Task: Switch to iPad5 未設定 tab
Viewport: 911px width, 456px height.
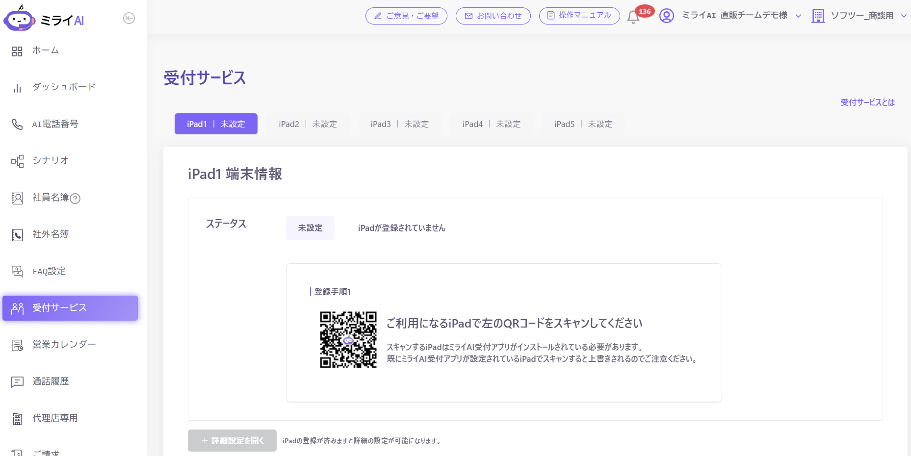Action: [x=583, y=124]
